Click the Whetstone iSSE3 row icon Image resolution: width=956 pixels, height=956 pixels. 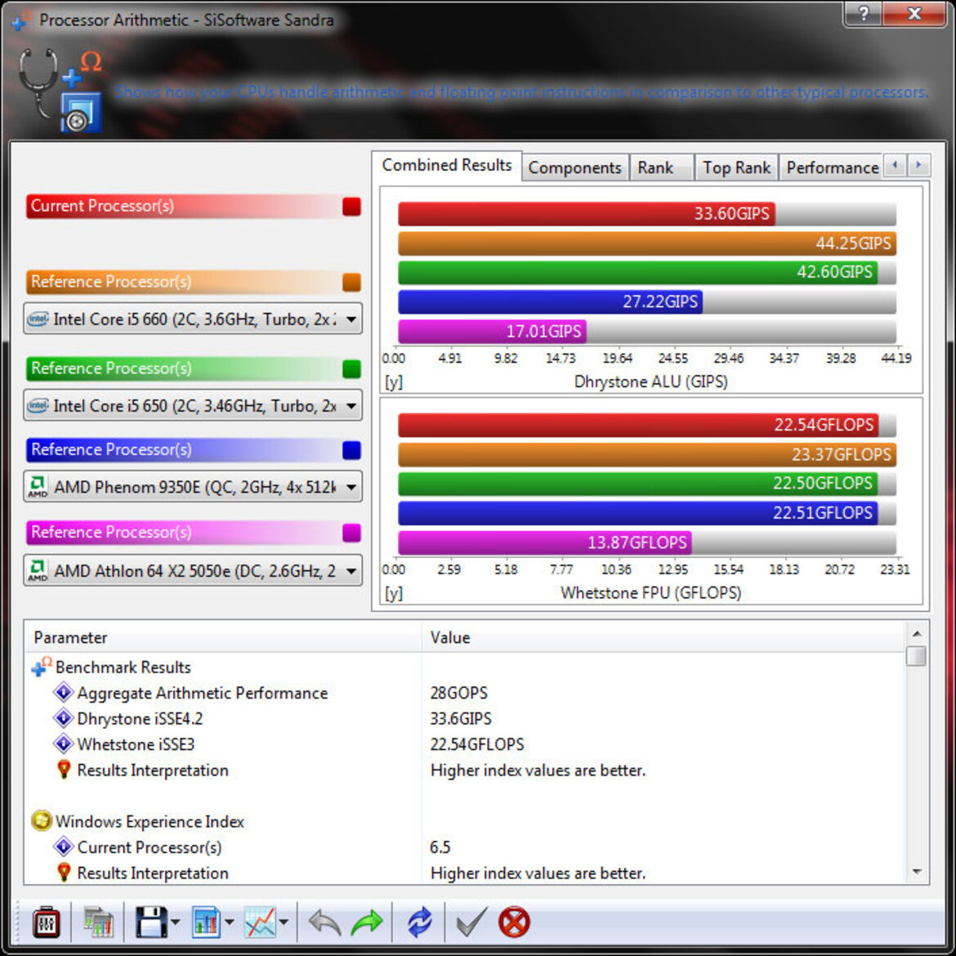click(64, 744)
